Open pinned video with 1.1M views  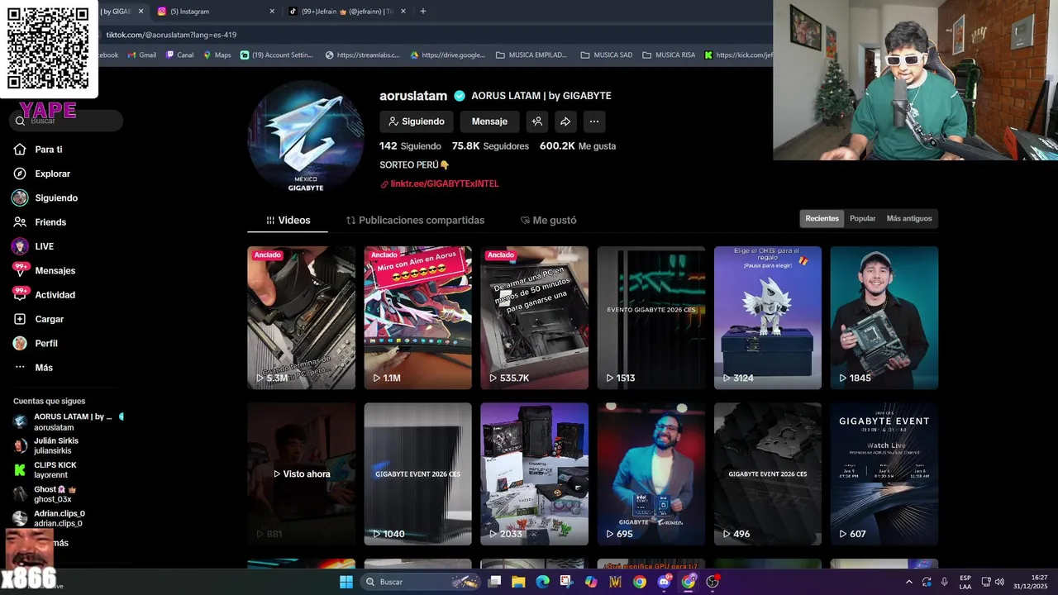point(417,317)
